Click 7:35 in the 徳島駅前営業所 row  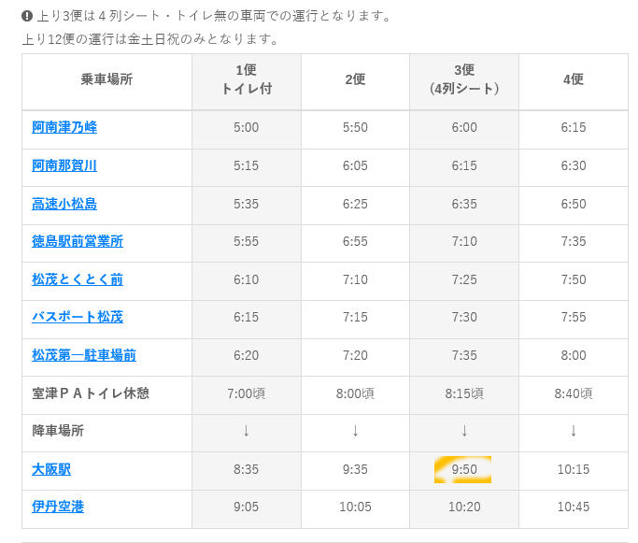coord(574,241)
